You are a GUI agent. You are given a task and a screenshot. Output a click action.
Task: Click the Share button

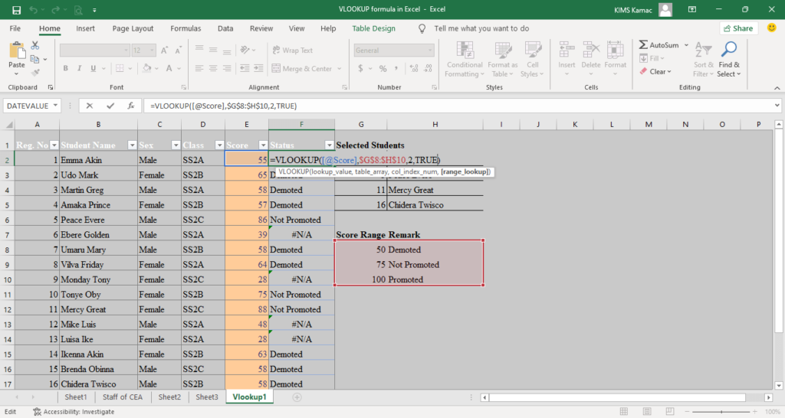pyautogui.click(x=738, y=28)
